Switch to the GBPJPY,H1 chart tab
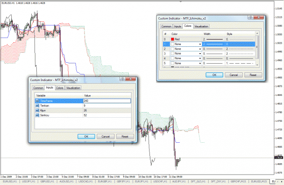 pyautogui.click(x=123, y=181)
